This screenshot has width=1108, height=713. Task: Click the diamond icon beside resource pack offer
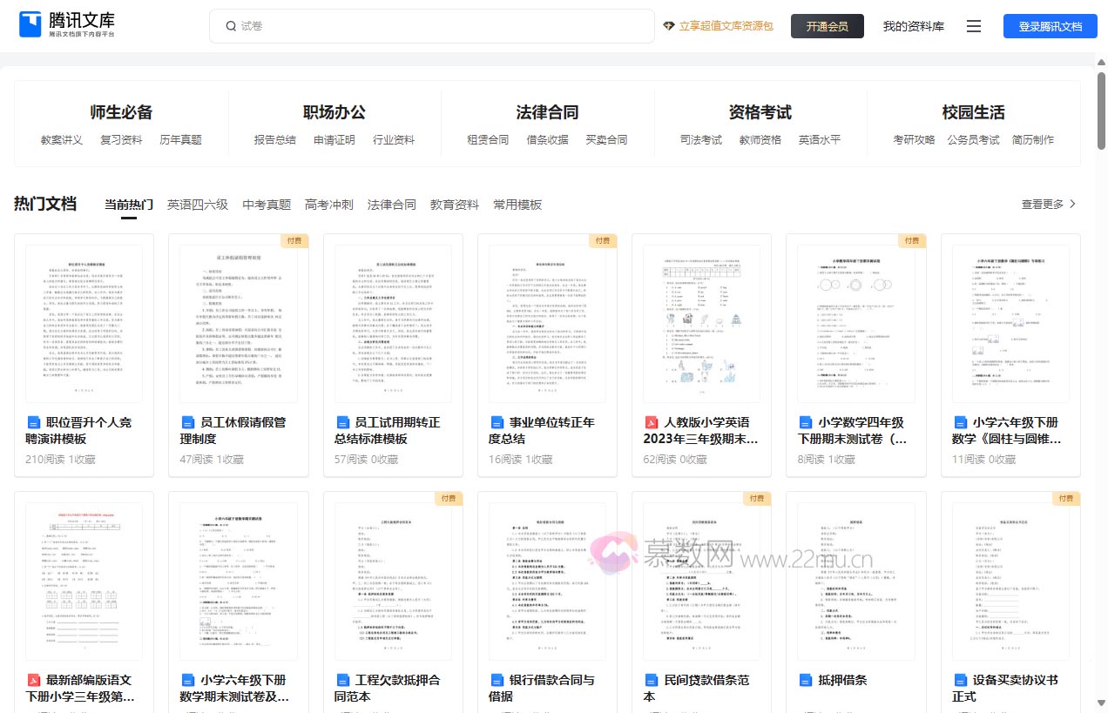click(x=669, y=26)
